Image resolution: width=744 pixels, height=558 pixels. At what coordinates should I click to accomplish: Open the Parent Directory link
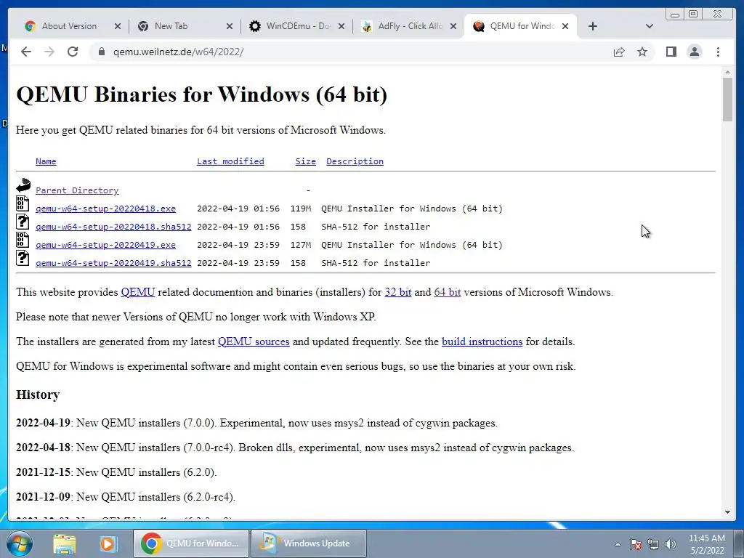77,190
